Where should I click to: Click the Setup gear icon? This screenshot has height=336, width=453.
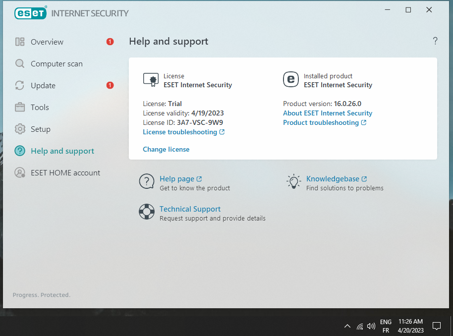pos(20,129)
